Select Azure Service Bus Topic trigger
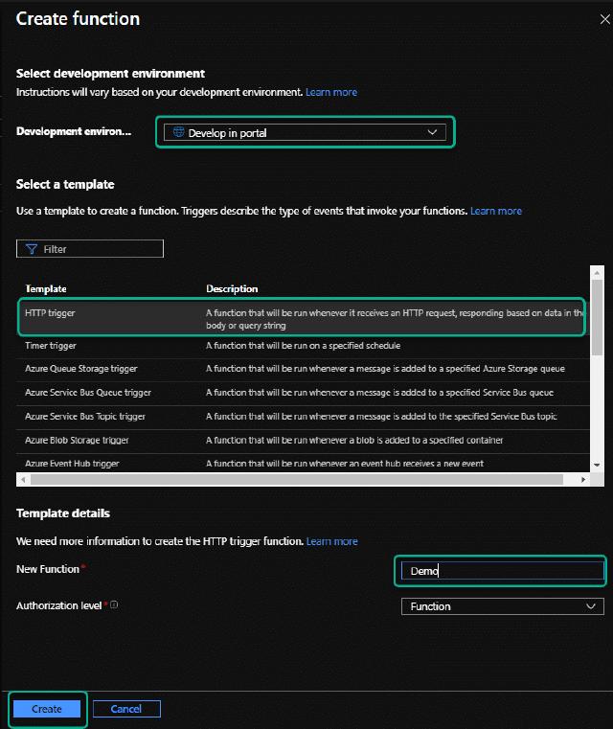This screenshot has height=729, width=613. point(86,417)
